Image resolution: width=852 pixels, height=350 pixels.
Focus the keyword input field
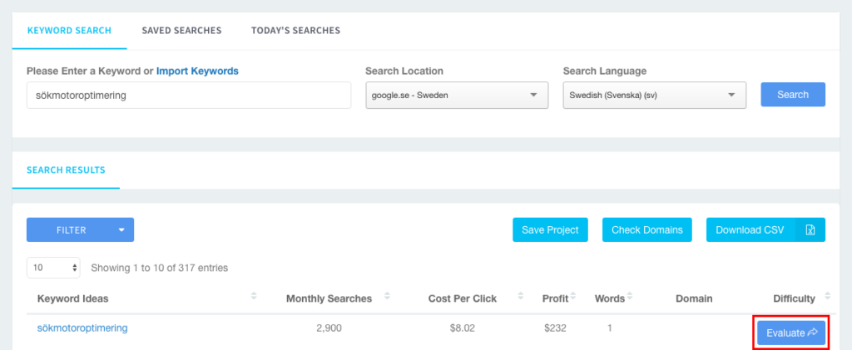pyautogui.click(x=189, y=96)
